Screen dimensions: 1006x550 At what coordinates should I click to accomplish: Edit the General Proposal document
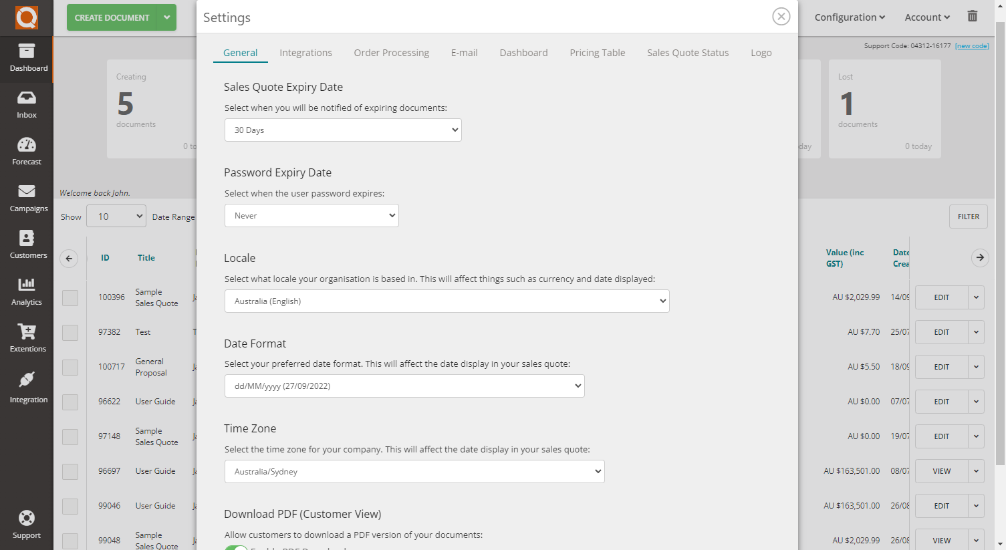tap(942, 367)
